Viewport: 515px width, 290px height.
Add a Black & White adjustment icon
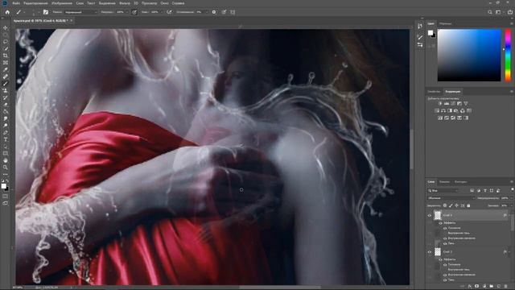(450, 111)
